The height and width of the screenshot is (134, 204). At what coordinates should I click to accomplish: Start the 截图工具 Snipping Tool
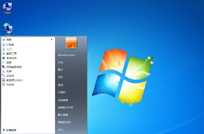coord(9,54)
